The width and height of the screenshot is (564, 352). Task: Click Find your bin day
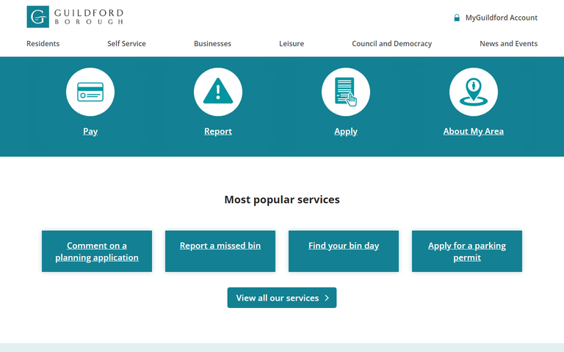(344, 246)
